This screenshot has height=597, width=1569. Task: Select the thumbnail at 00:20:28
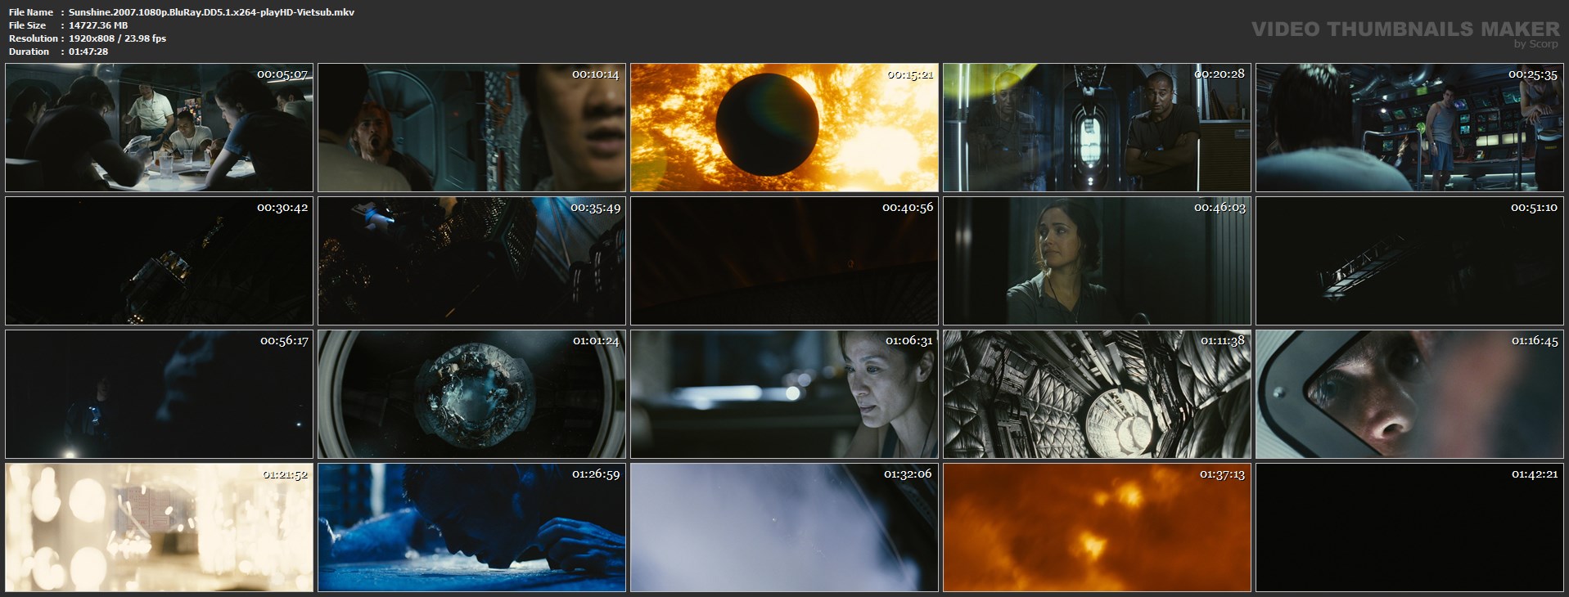[x=1098, y=128]
